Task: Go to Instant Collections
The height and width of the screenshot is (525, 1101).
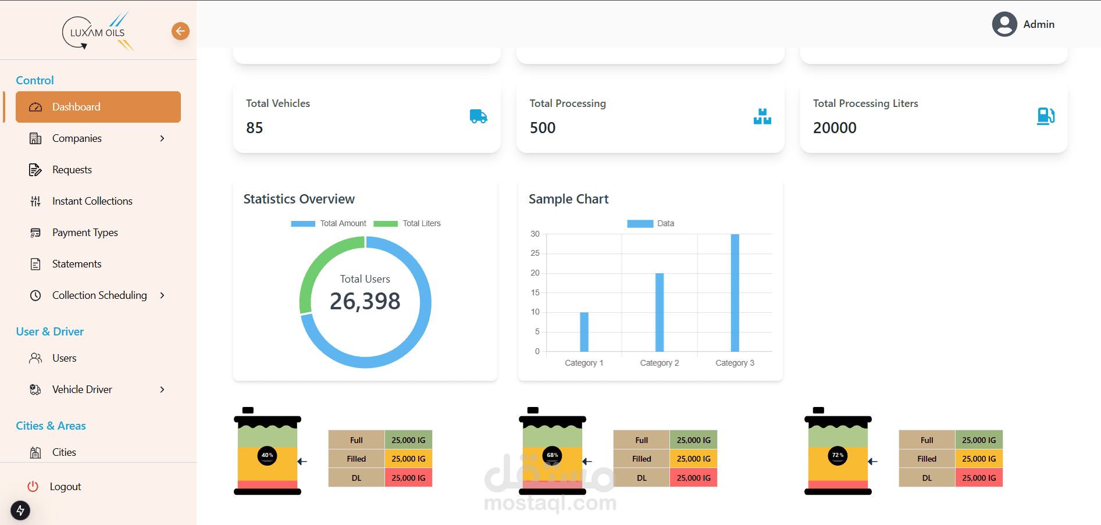Action: 92,201
